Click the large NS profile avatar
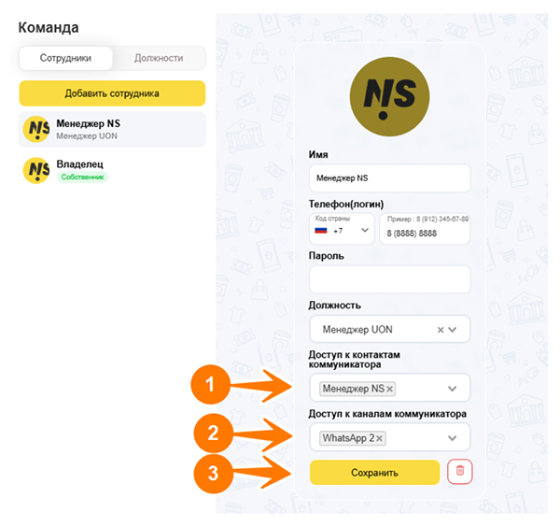560x526 pixels. tap(389, 96)
